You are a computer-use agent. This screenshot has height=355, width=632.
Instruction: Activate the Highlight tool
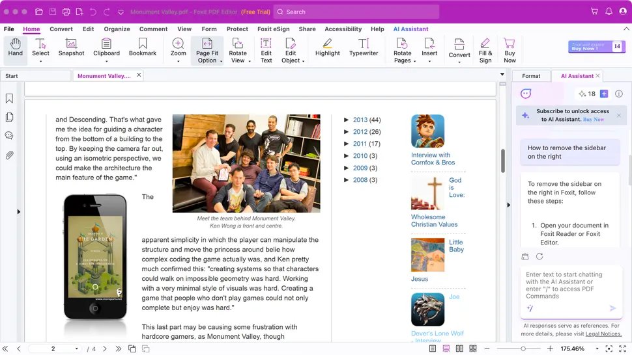[x=327, y=47]
